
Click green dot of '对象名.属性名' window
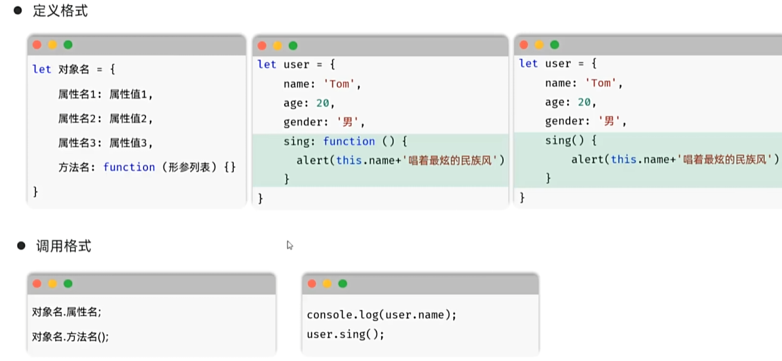68,284
